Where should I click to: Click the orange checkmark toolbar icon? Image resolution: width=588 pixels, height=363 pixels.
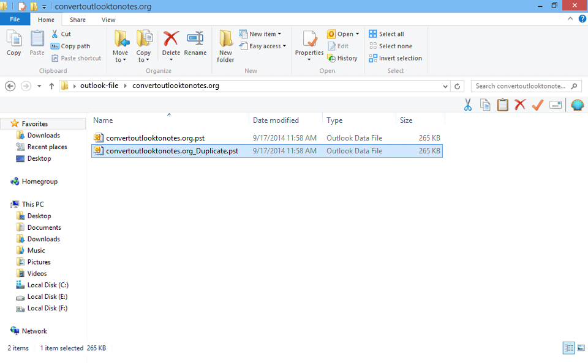click(x=538, y=105)
